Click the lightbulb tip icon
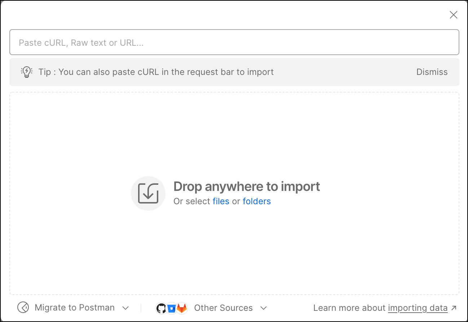This screenshot has width=468, height=322. [x=27, y=72]
